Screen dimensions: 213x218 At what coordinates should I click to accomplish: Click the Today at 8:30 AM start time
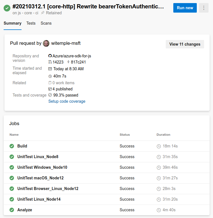point(68,69)
